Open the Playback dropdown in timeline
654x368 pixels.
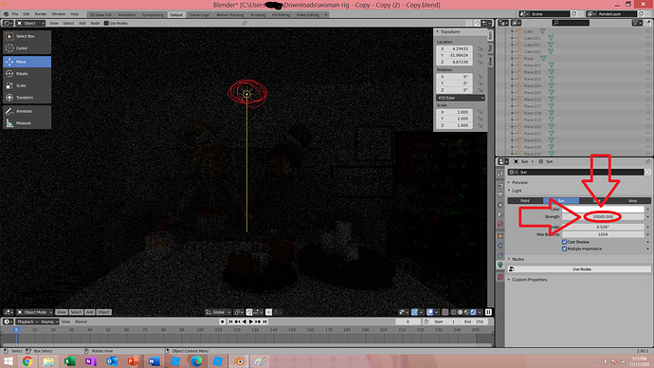click(27, 322)
